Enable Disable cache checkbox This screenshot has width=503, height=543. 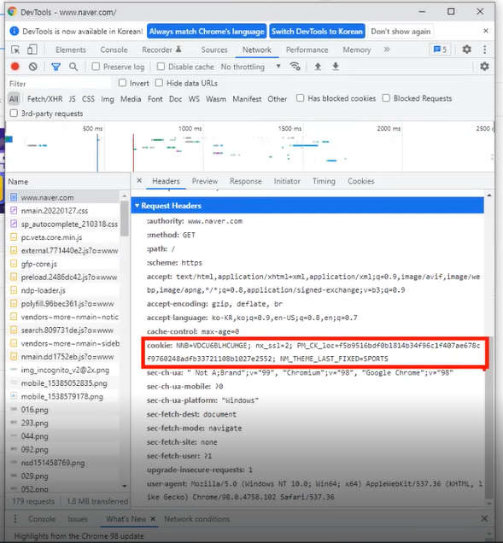pos(161,67)
